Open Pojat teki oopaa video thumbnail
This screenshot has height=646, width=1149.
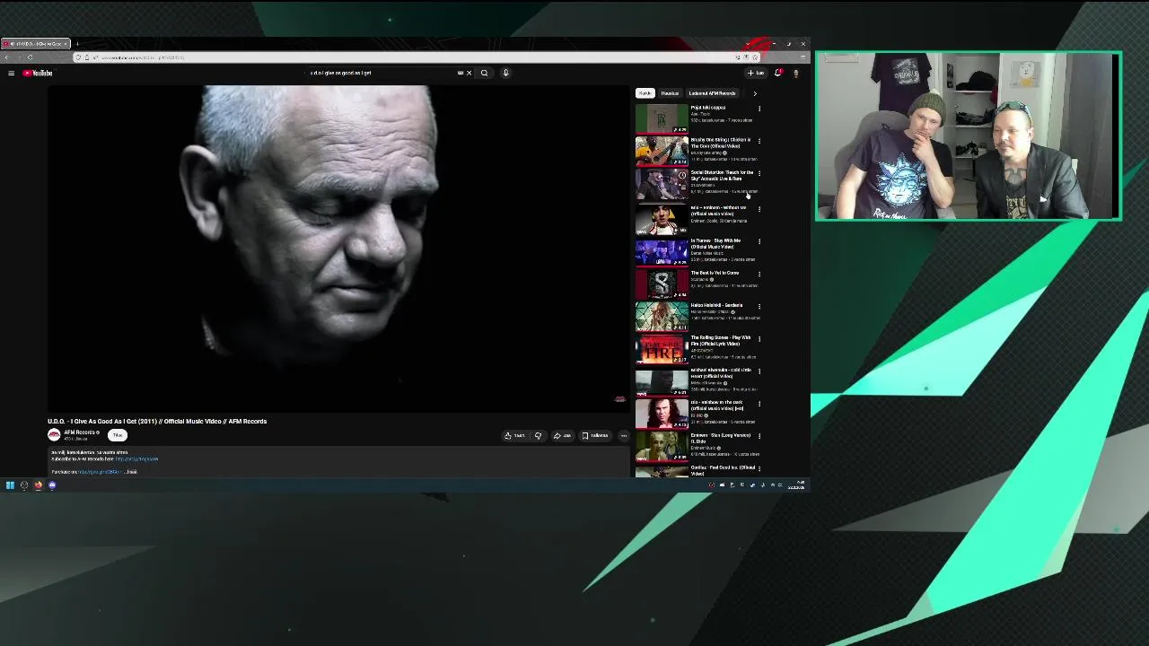point(662,118)
